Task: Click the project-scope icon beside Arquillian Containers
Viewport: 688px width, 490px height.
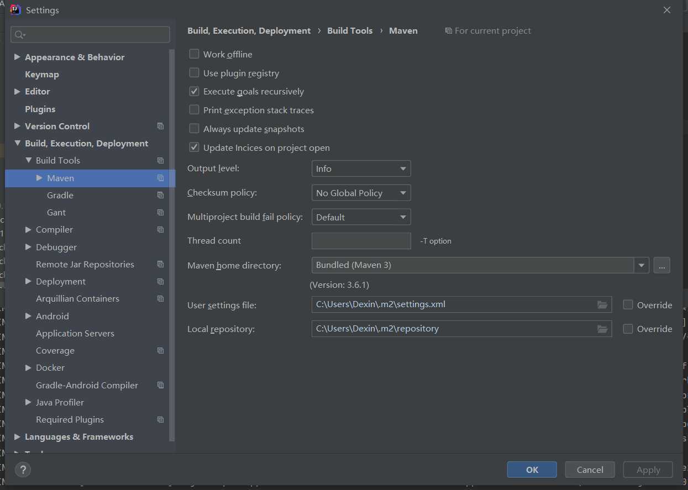Action: tap(160, 299)
